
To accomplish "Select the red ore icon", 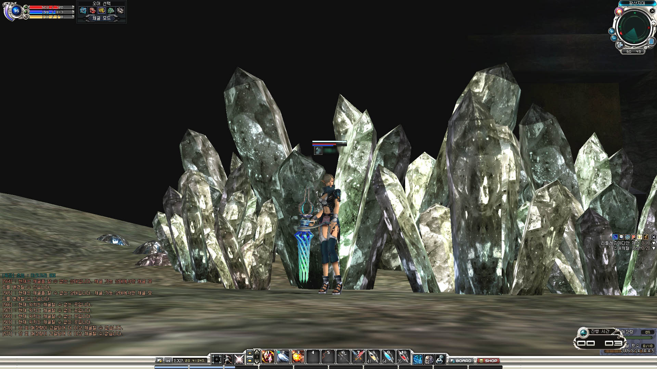I will 92,11.
